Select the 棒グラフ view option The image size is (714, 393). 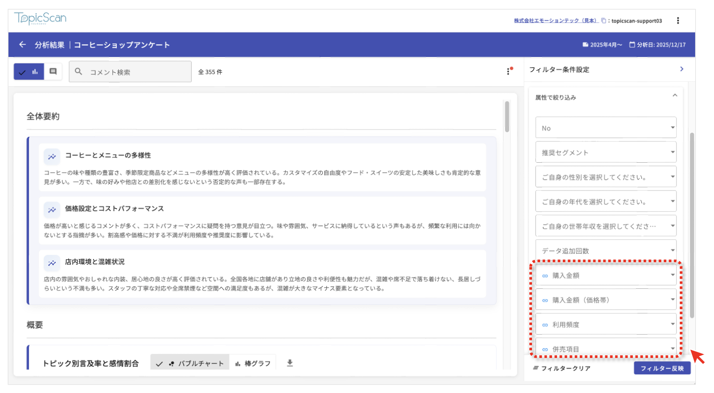click(x=253, y=363)
